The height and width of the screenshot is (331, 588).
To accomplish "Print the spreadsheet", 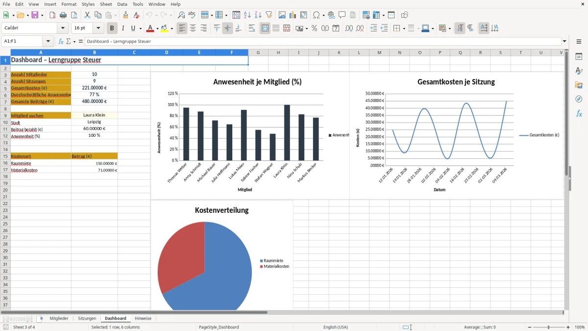I will (x=63, y=15).
